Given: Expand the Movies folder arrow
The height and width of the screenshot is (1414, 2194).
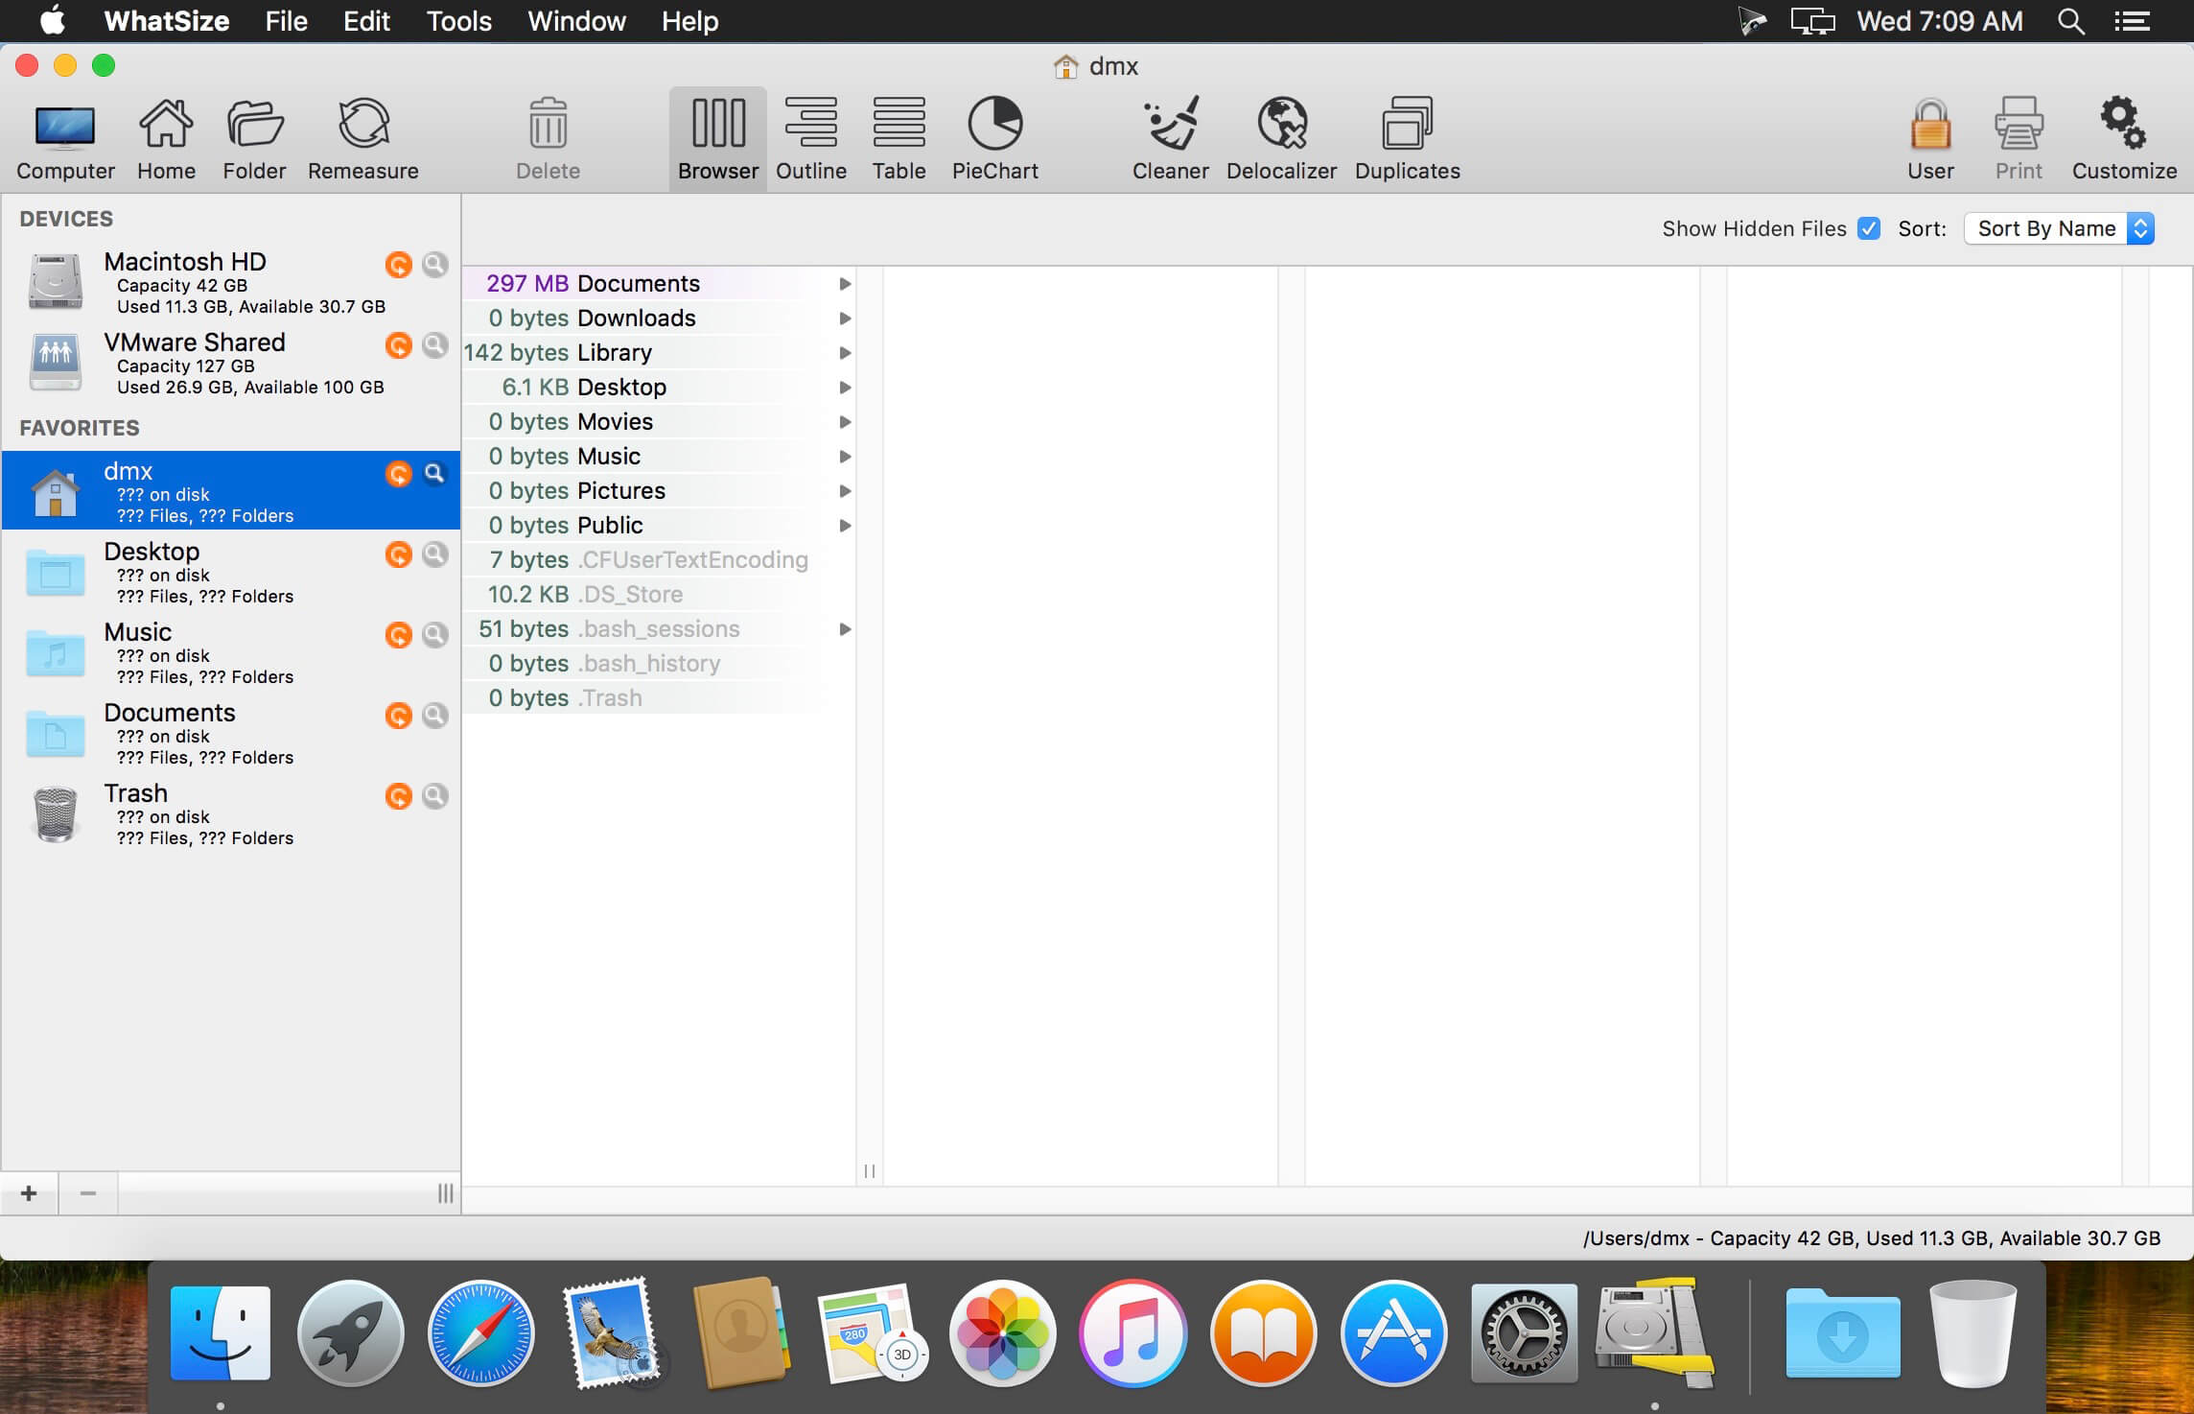Looking at the screenshot, I should tap(845, 422).
